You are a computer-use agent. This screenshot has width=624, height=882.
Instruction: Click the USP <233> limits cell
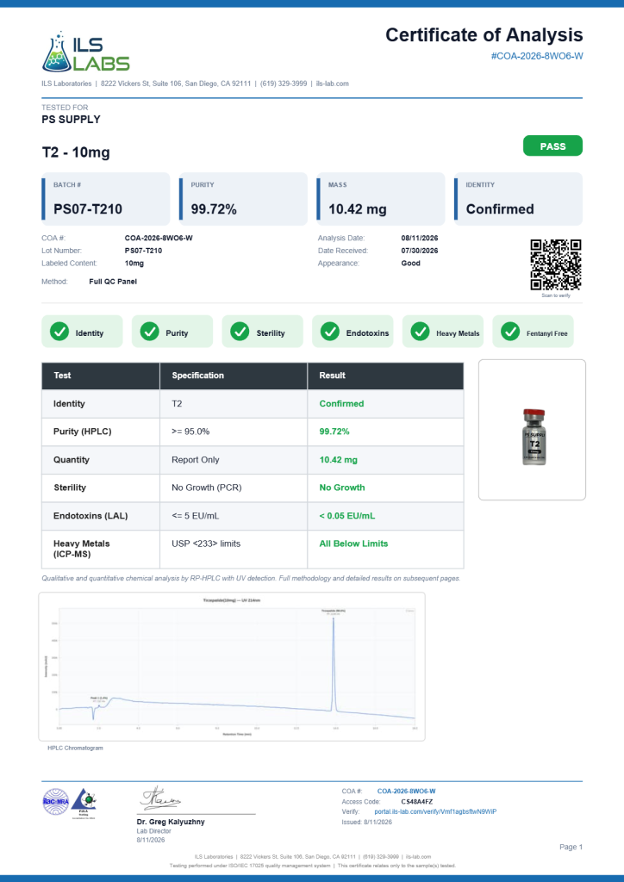click(x=234, y=549)
